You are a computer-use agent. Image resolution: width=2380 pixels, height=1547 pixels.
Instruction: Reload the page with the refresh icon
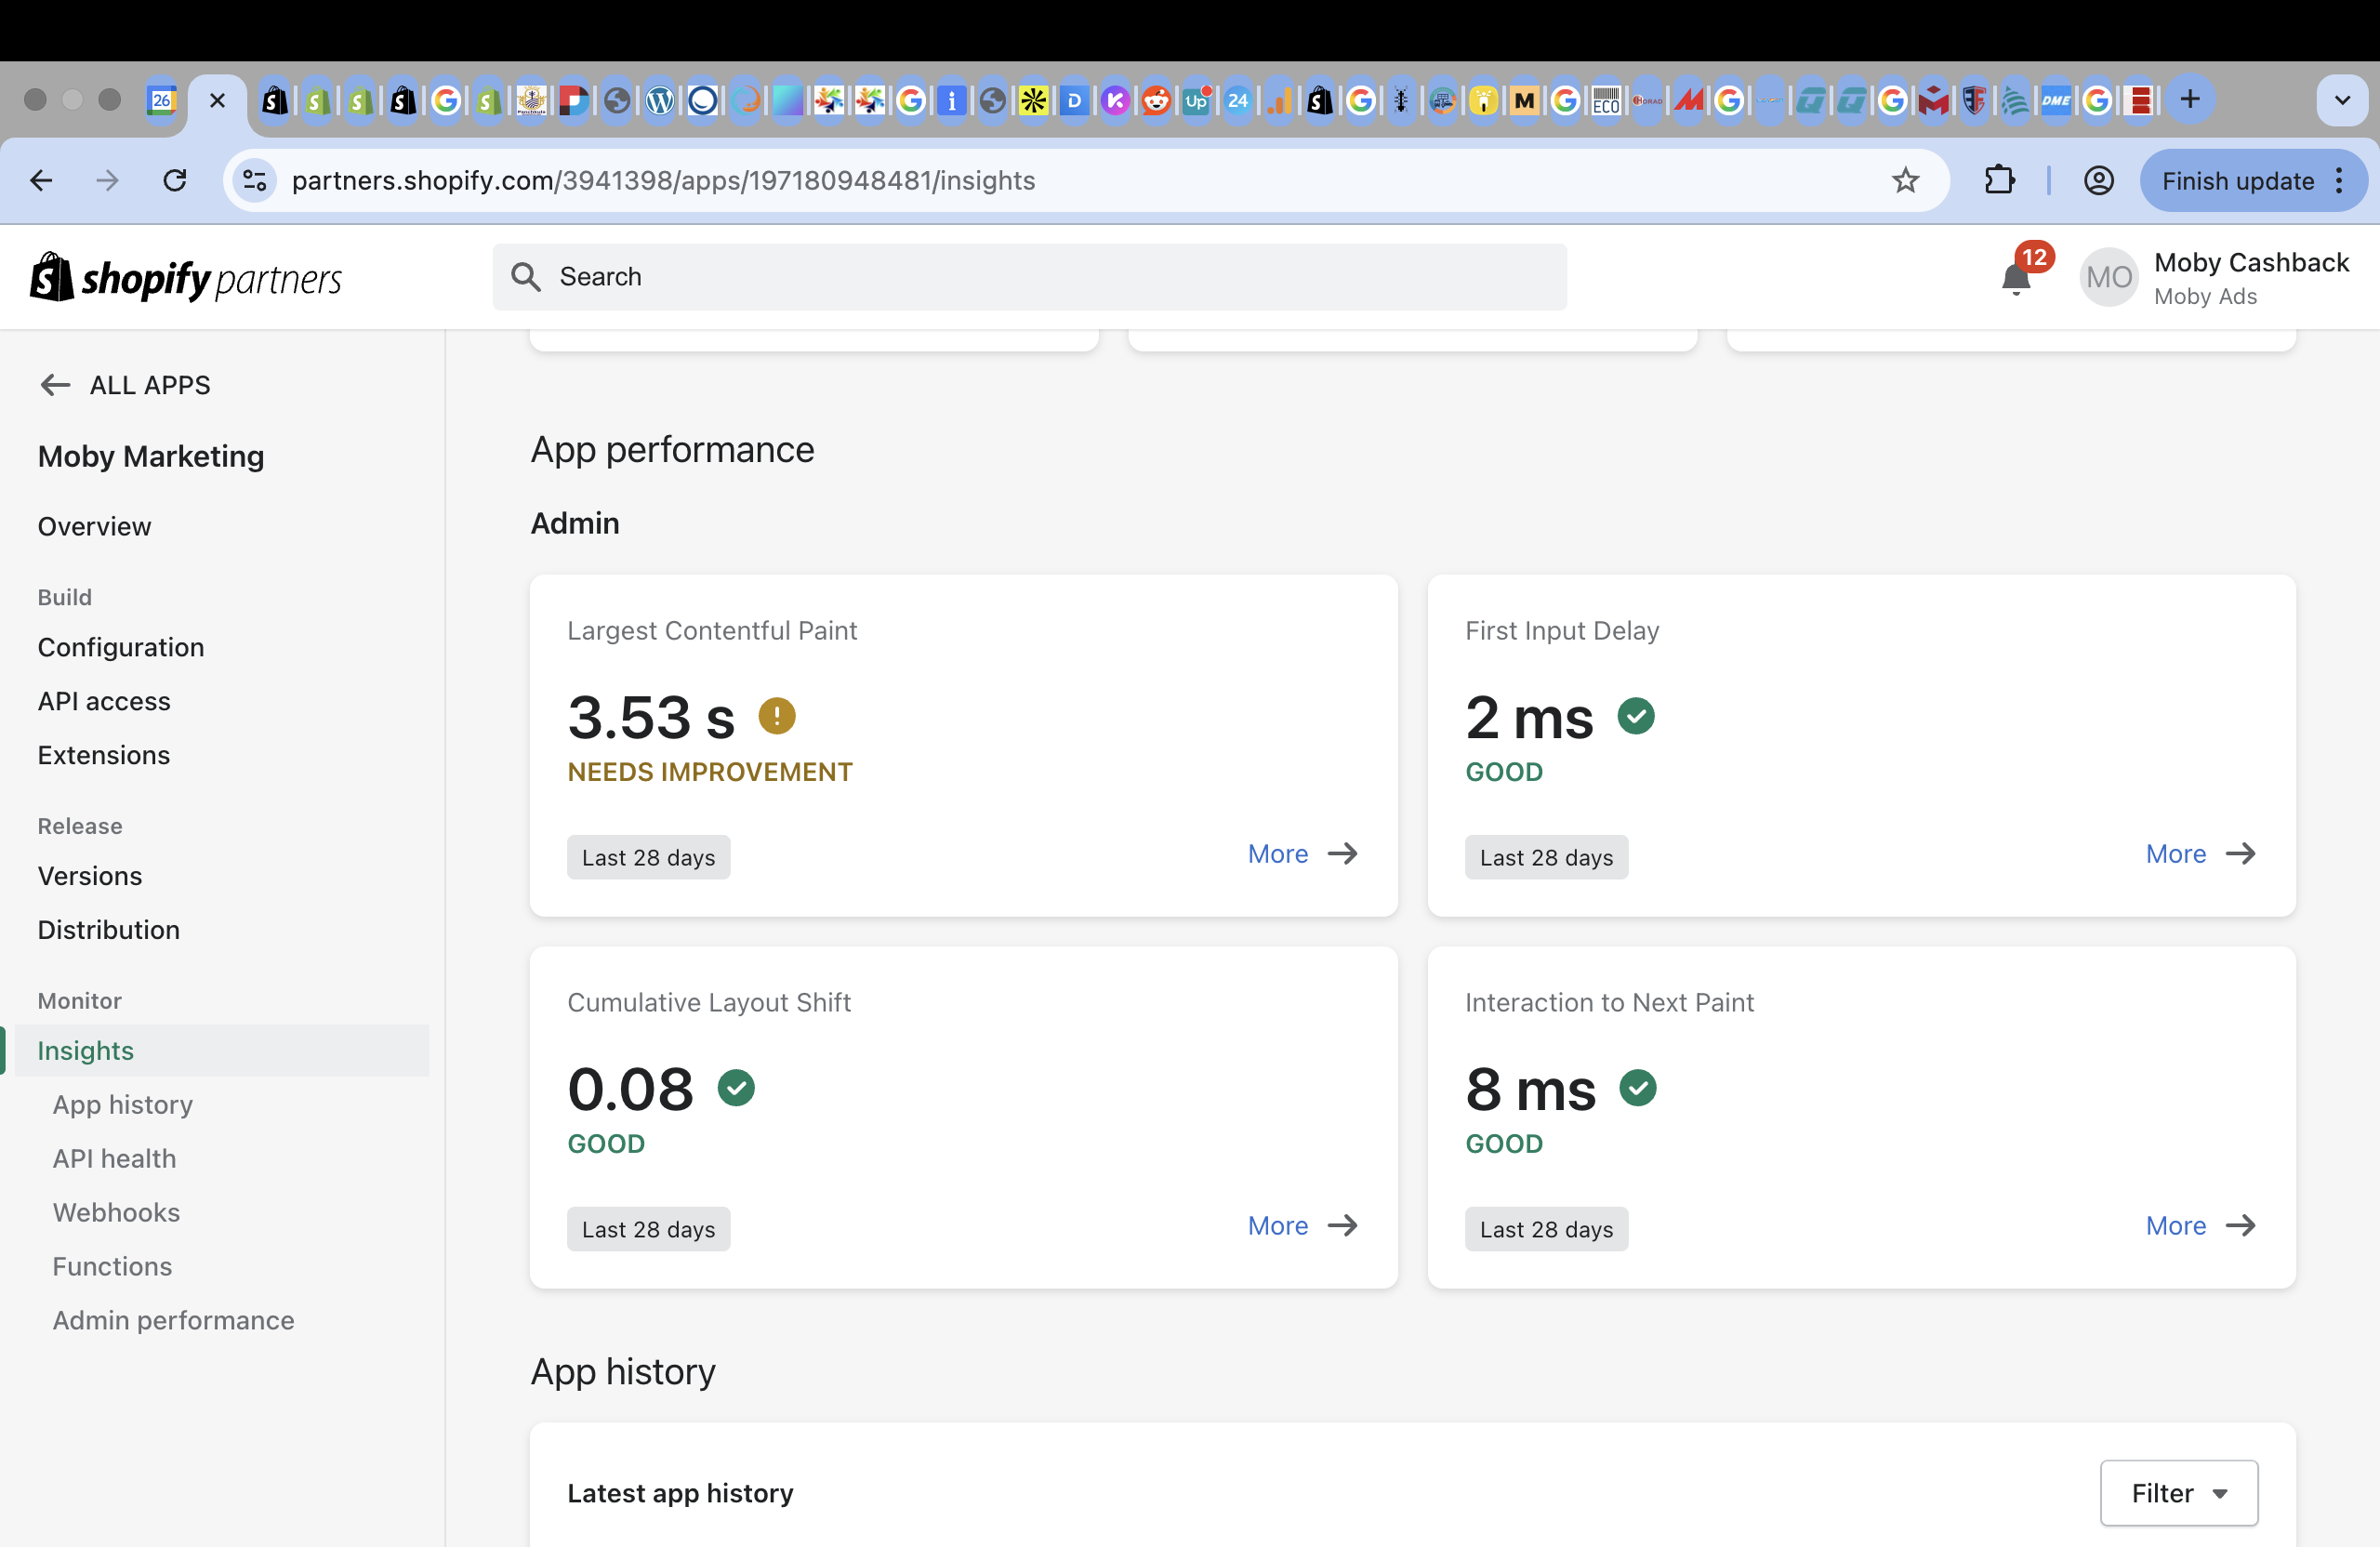coord(175,180)
